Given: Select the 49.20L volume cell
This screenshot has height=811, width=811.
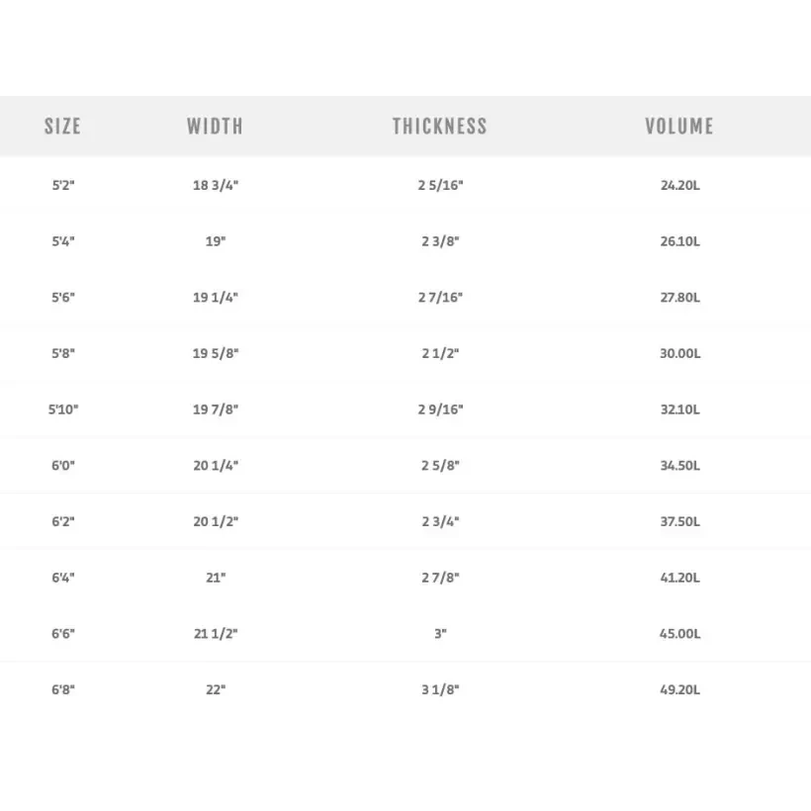Looking at the screenshot, I should tap(680, 690).
